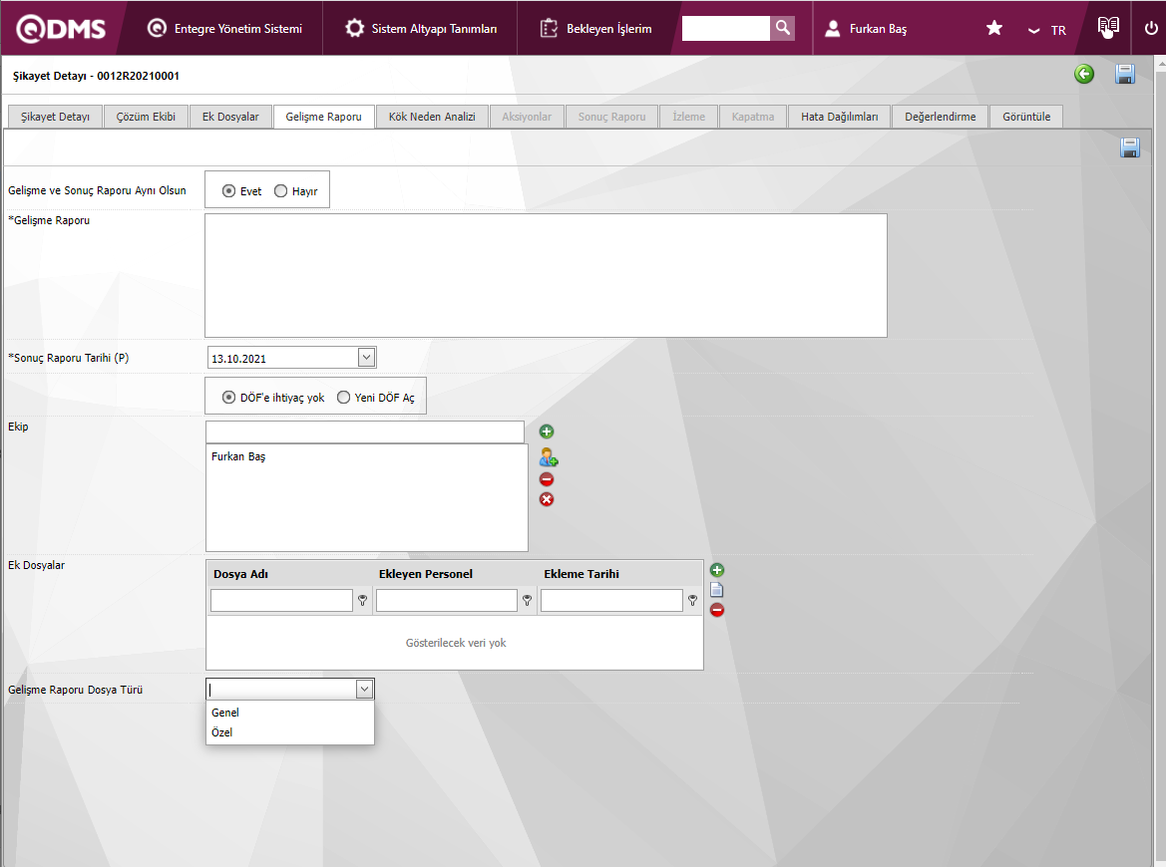Switch to Çözüm Ekibi tab

pyautogui.click(x=146, y=117)
